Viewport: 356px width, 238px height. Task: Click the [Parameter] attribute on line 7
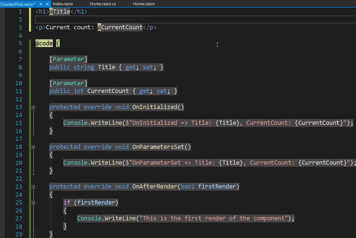[x=68, y=59]
